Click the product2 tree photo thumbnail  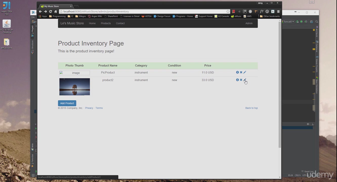click(x=75, y=87)
